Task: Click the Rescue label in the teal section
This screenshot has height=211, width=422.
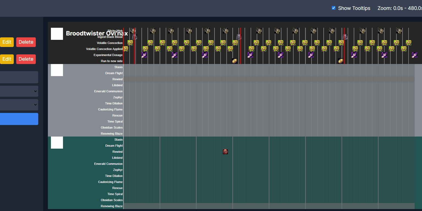Action: point(117,188)
